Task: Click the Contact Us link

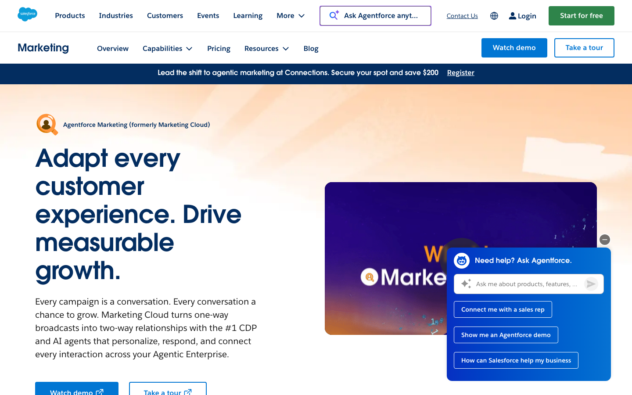Action: [x=462, y=16]
